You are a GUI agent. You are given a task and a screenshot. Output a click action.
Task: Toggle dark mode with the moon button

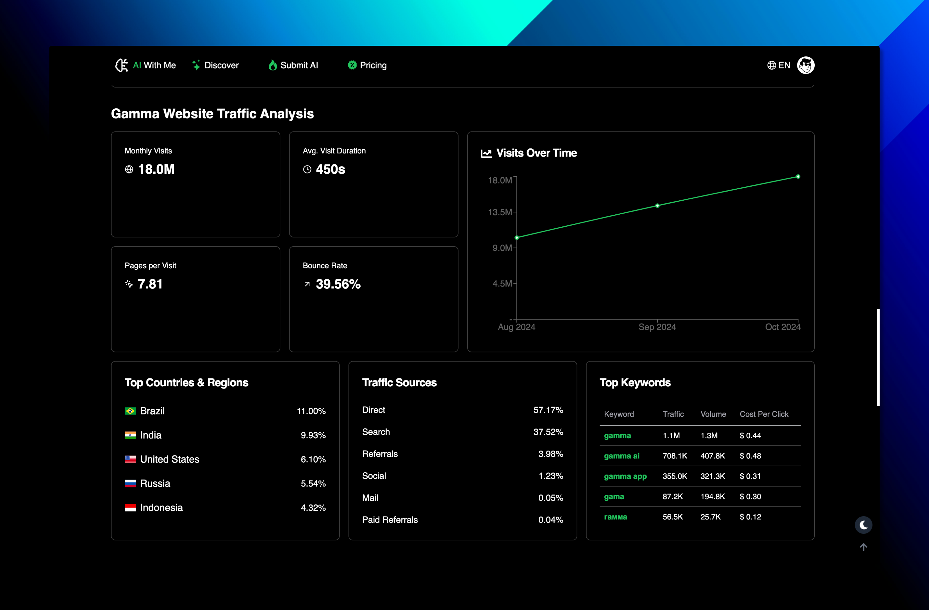(863, 525)
